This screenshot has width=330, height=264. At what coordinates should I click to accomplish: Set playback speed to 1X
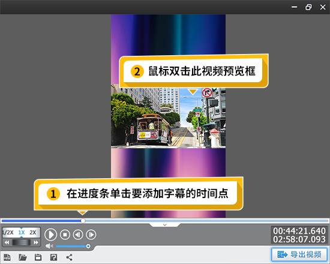[x=22, y=232]
